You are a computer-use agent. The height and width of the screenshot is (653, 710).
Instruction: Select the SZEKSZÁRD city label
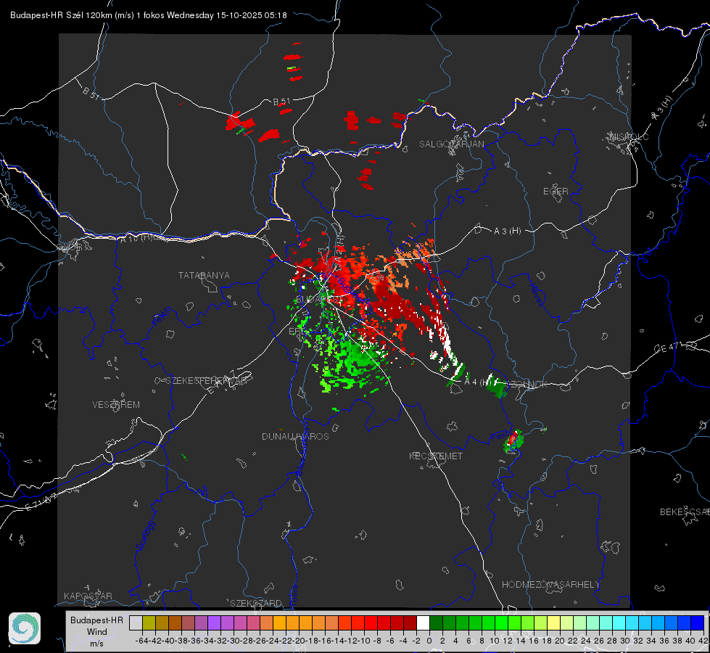click(x=256, y=603)
